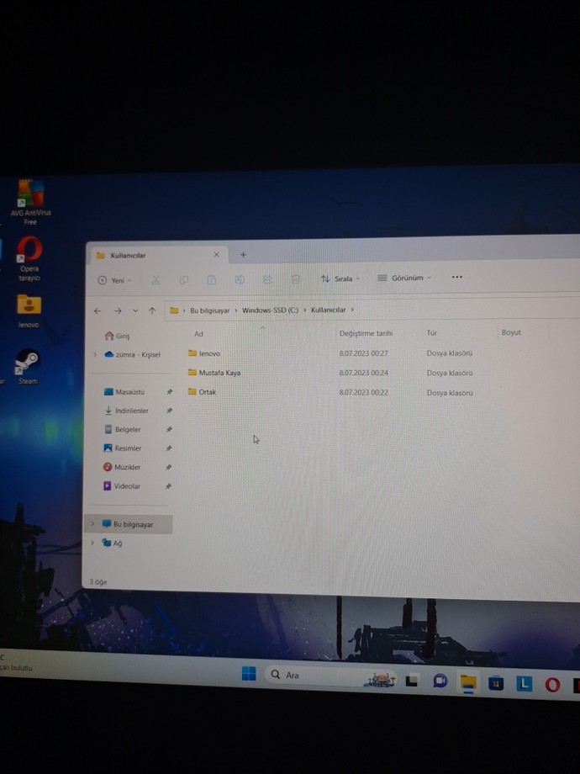The image size is (580, 774).
Task: Click the date 8.07.2023 00:22 cell
Action: tap(363, 392)
